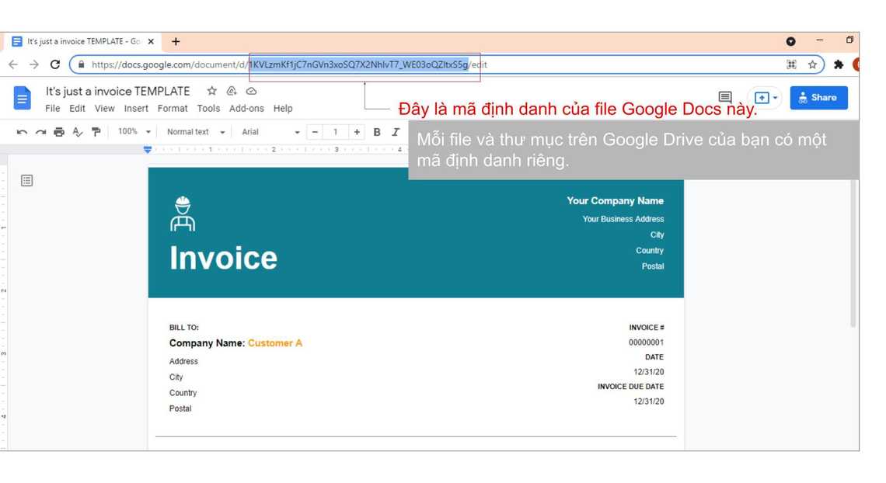Print the document using the printer icon
This screenshot has height=483, width=886.
59,132
